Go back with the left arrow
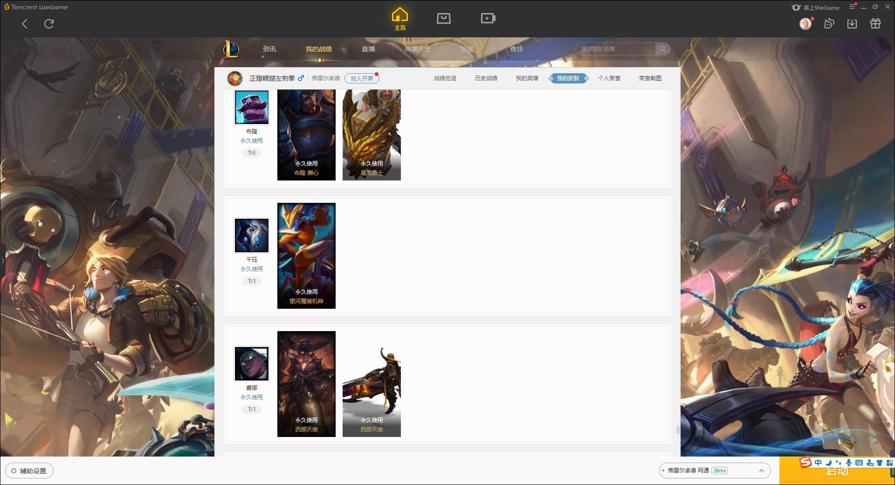This screenshot has height=485, width=895. tap(25, 24)
